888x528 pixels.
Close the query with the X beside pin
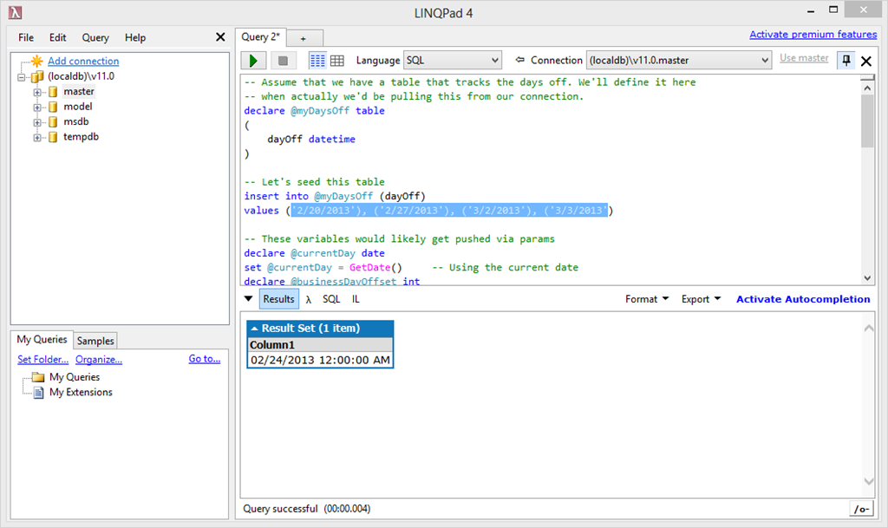pos(866,61)
